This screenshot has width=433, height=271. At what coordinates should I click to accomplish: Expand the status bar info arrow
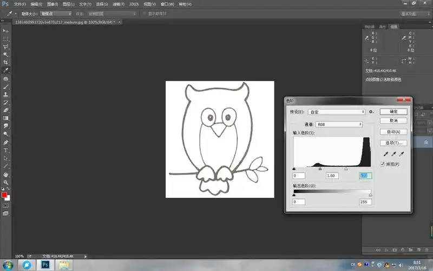click(86, 256)
